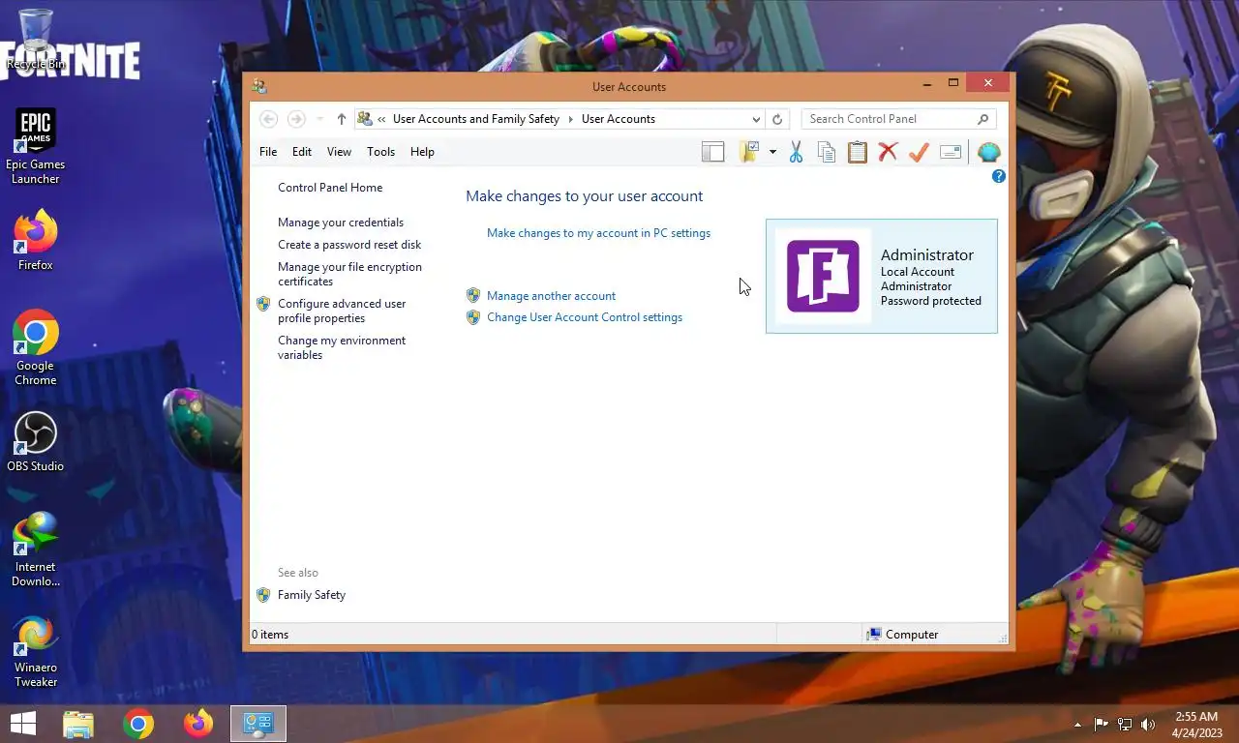Image resolution: width=1239 pixels, height=743 pixels.
Task: Open the Recycle Bin desktop icon
Action: 36,40
